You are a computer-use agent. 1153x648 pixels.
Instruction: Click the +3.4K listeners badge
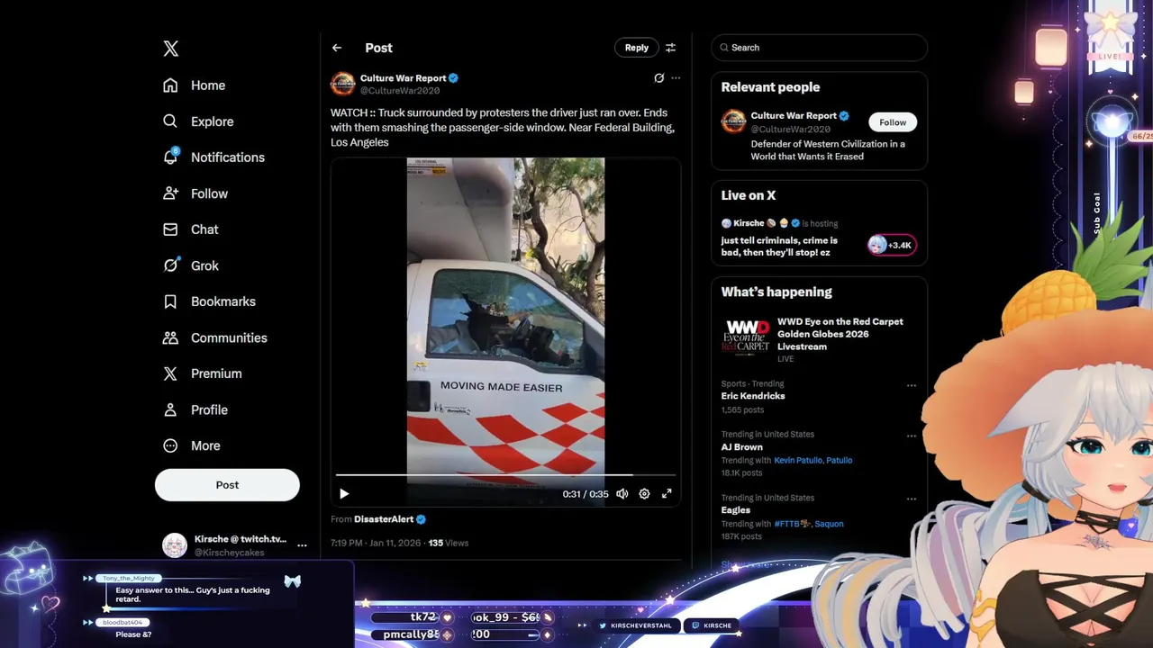pos(892,245)
